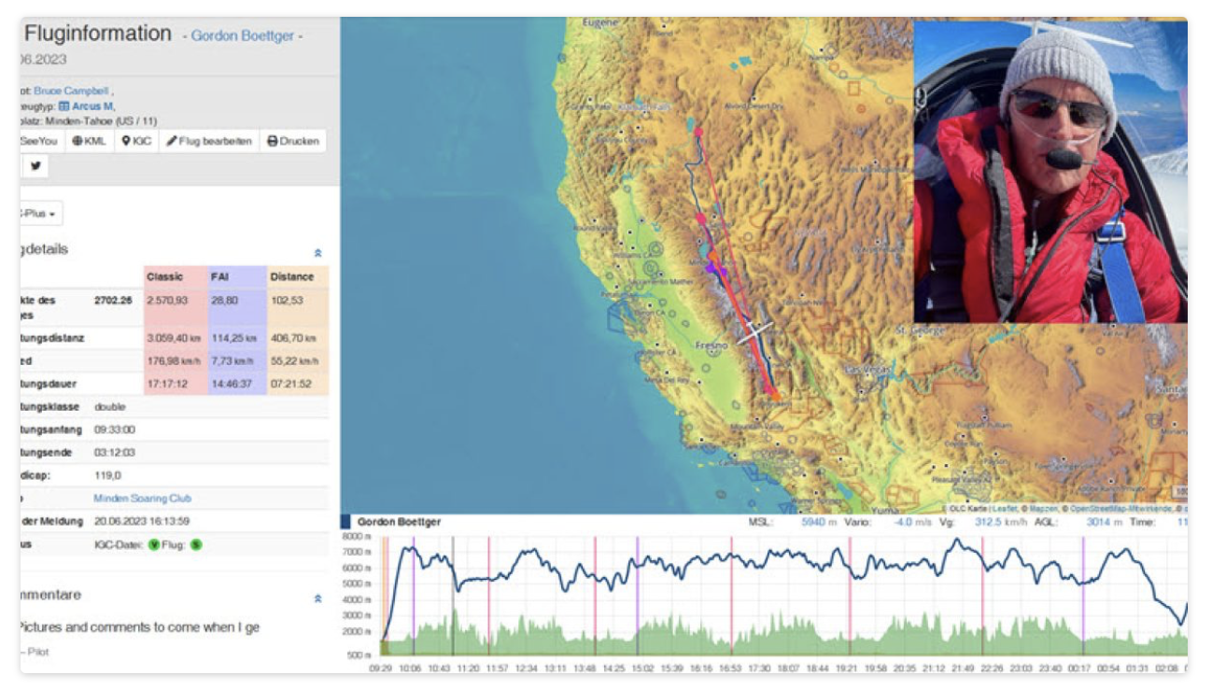The height and width of the screenshot is (689, 1212).
Task: Click Classic distance 3.059,40 km
Action: pos(174,338)
